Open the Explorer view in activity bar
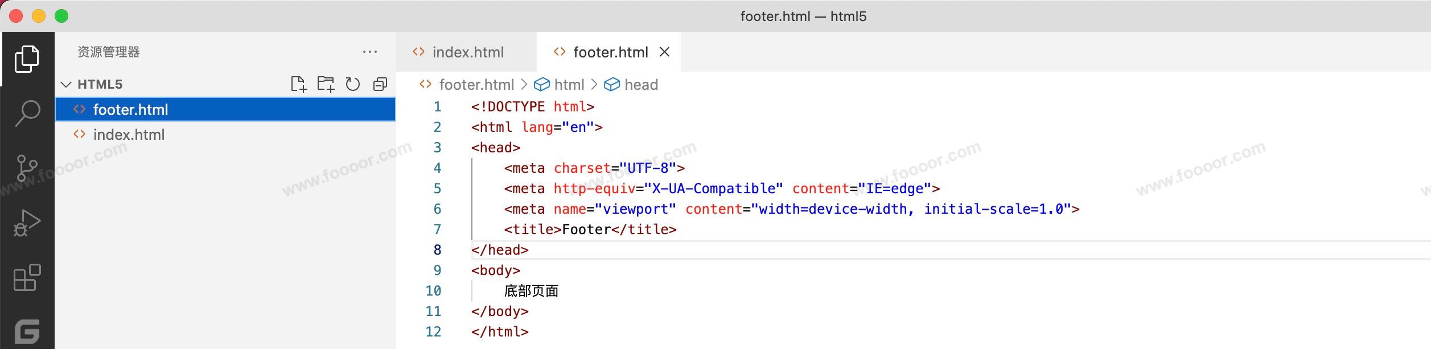1431x349 pixels. (27, 59)
